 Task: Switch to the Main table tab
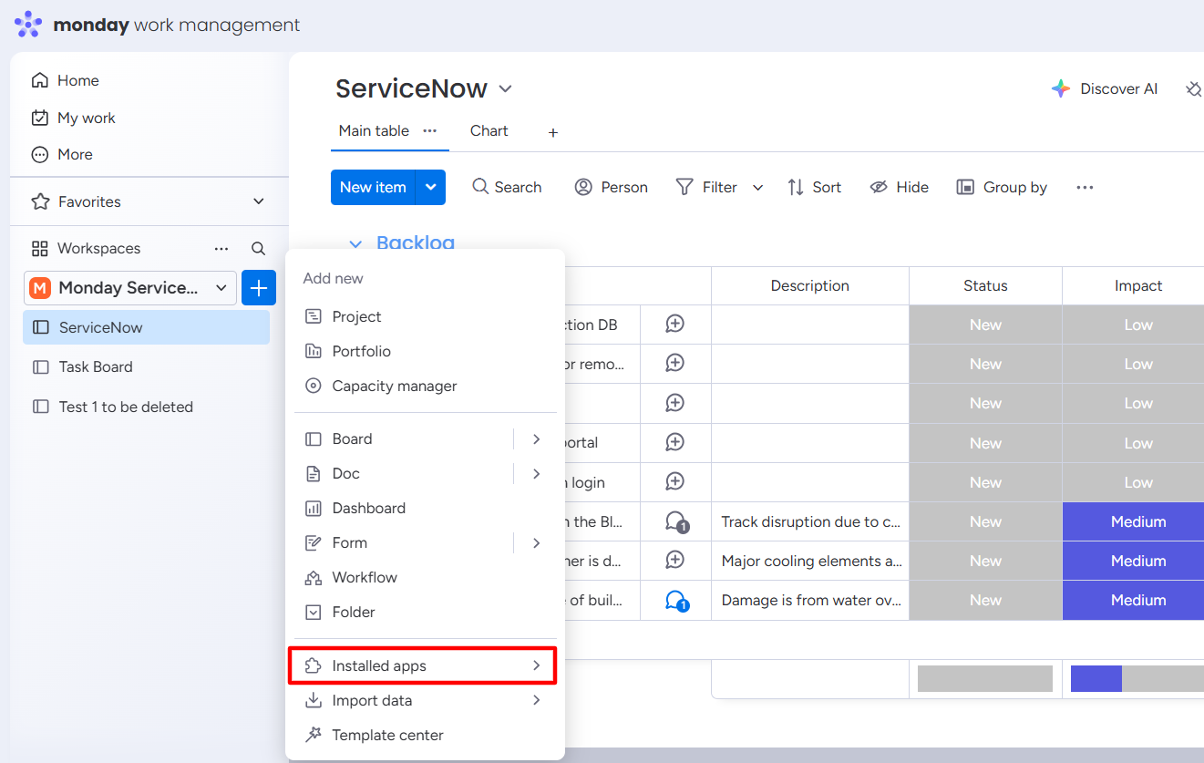point(374,130)
